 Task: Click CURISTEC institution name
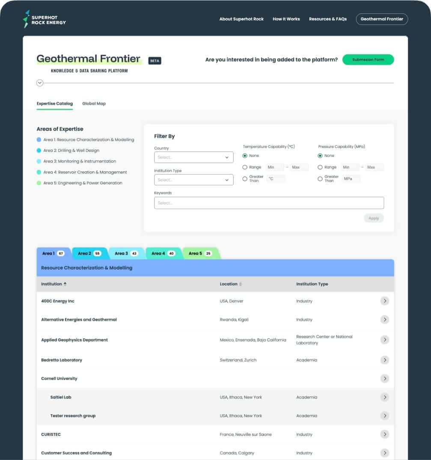point(51,434)
